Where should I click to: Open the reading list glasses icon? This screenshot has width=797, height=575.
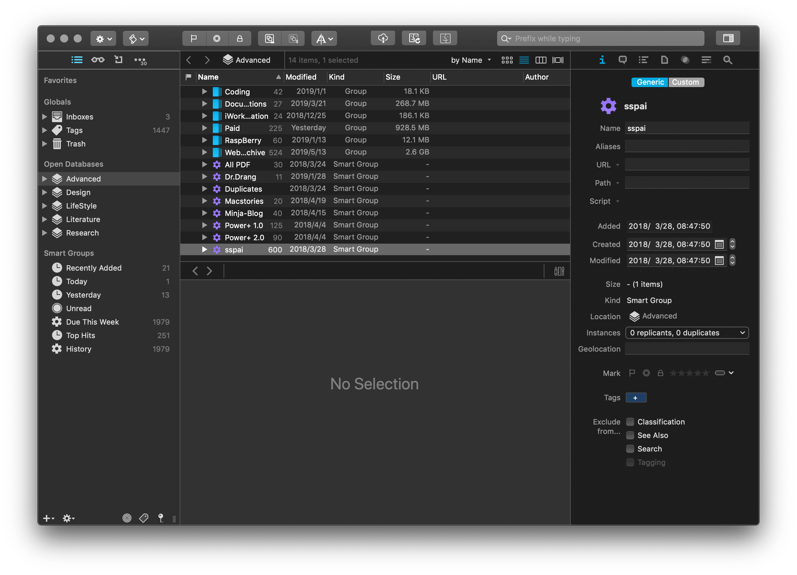point(98,60)
